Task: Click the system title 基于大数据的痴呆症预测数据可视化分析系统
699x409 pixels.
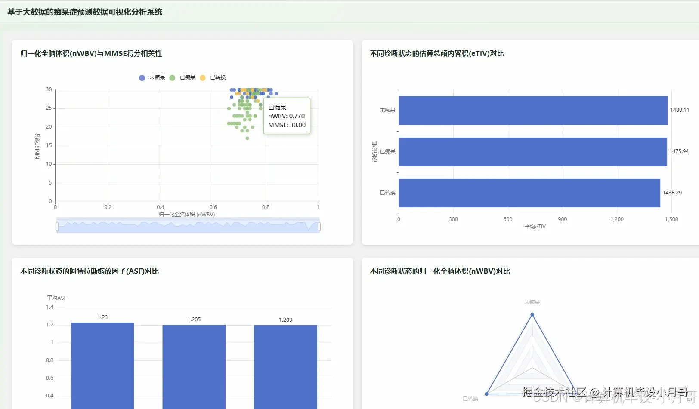Action: (x=85, y=12)
